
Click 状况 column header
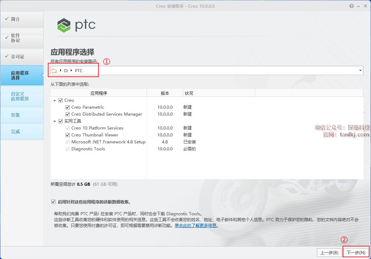(219, 93)
